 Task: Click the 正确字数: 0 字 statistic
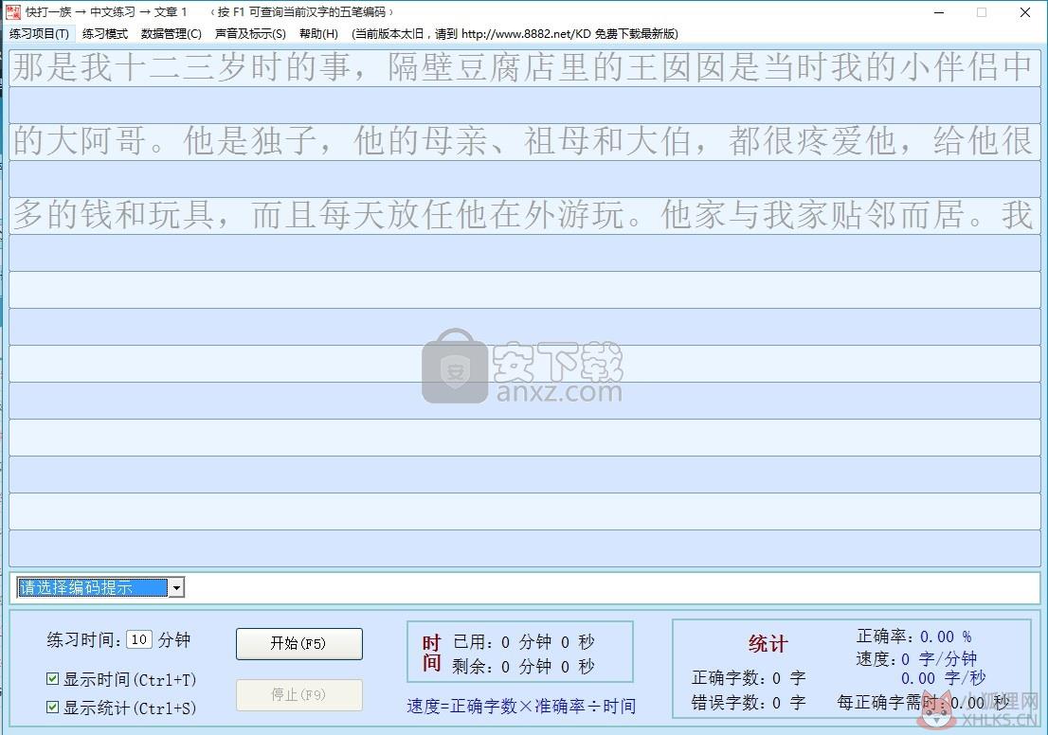tap(749, 678)
